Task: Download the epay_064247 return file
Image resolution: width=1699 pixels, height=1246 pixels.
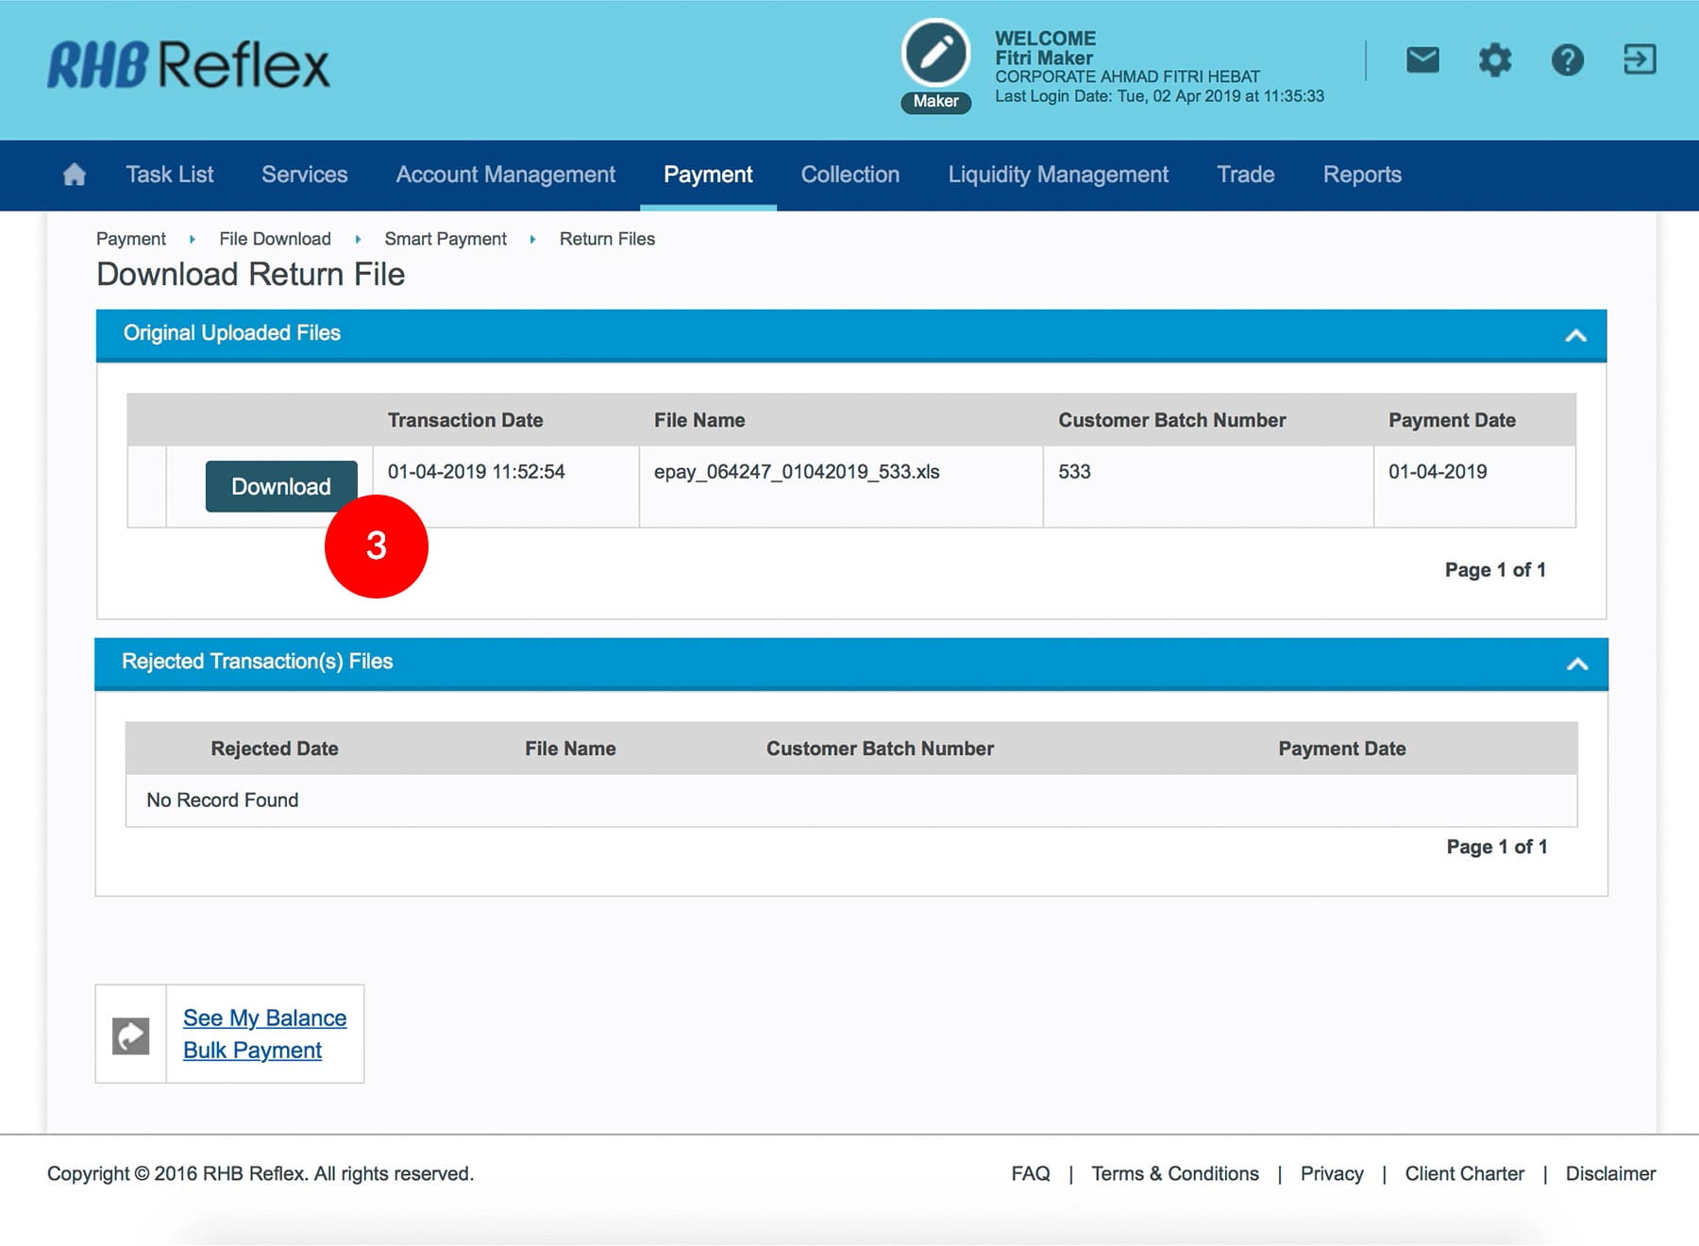Action: (x=281, y=486)
